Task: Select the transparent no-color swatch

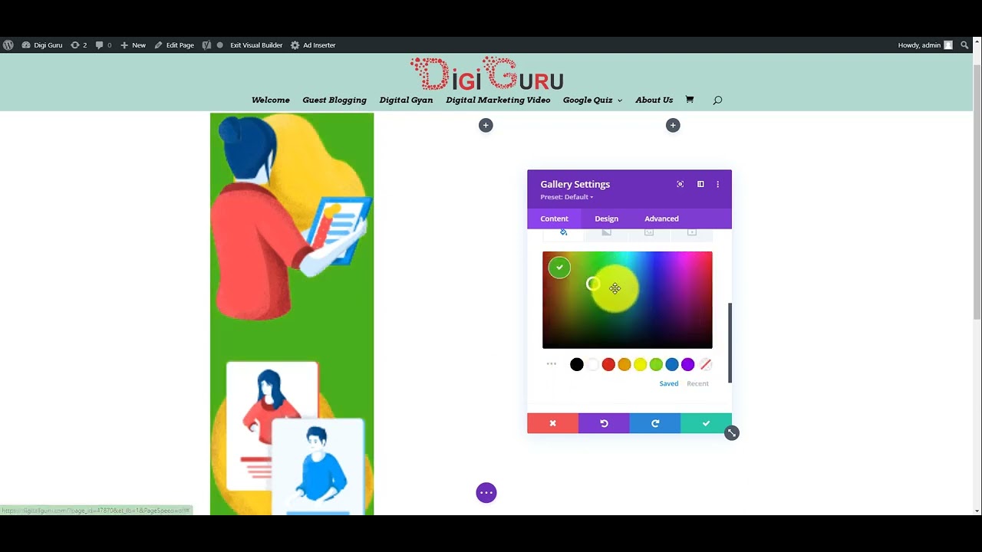Action: (x=706, y=365)
